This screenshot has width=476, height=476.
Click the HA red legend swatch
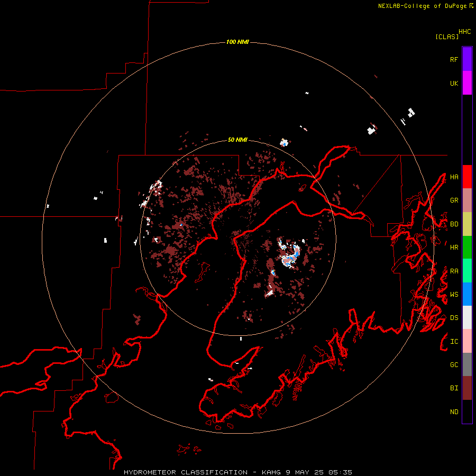(467, 177)
